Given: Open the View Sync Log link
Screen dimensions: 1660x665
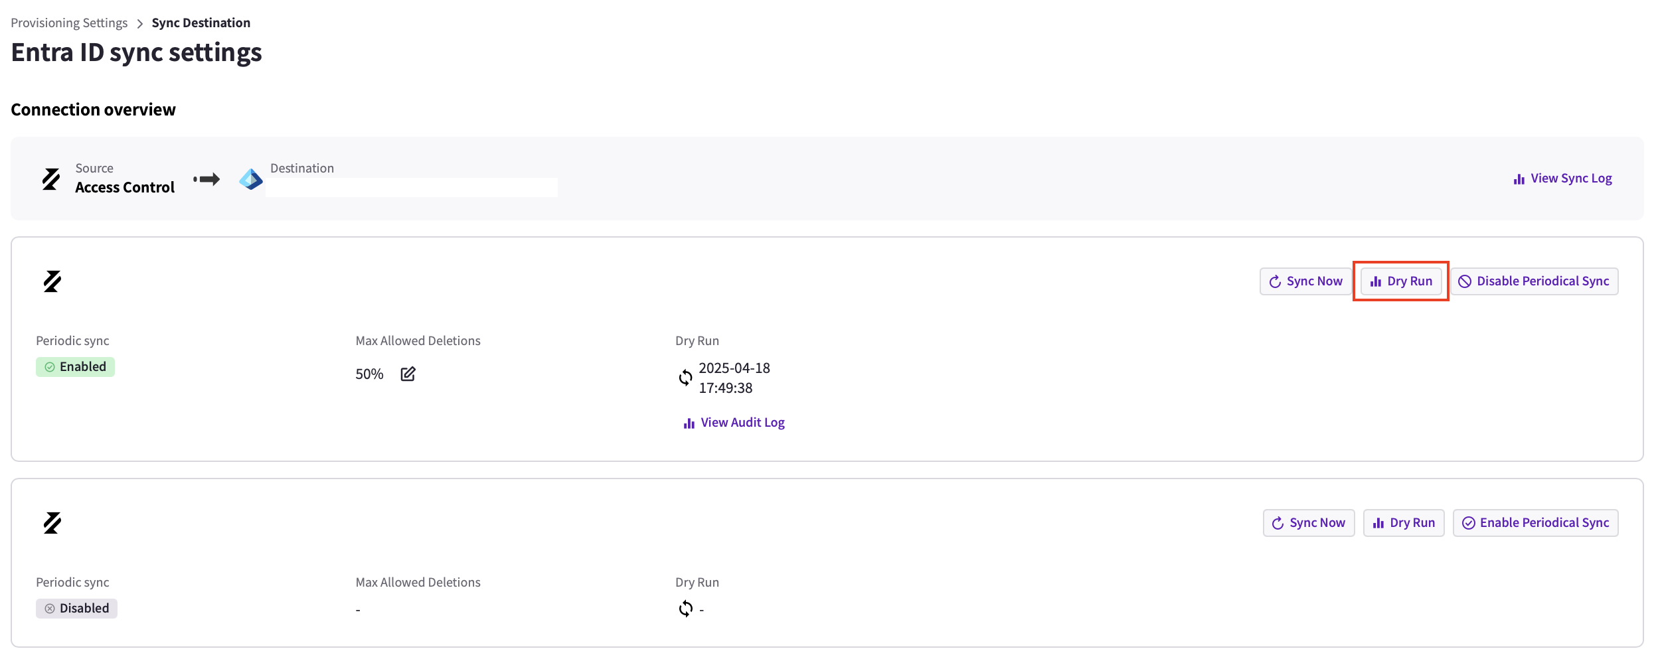Looking at the screenshot, I should point(1563,179).
